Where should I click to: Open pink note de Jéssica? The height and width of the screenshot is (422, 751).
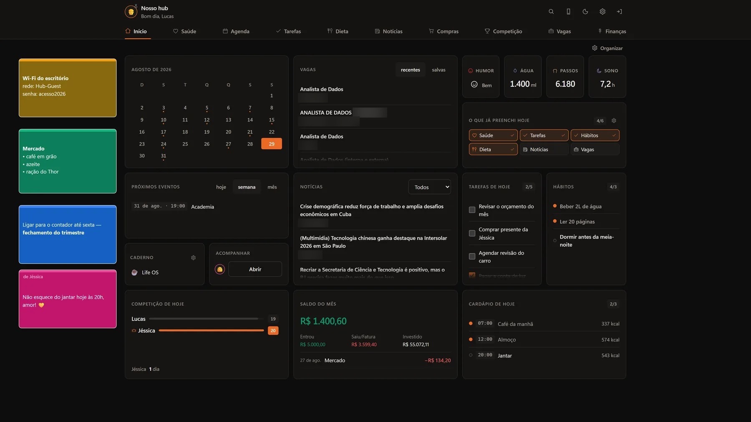(x=68, y=299)
